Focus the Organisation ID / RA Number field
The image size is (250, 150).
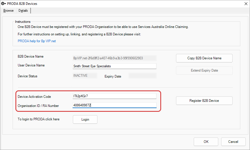115,105
